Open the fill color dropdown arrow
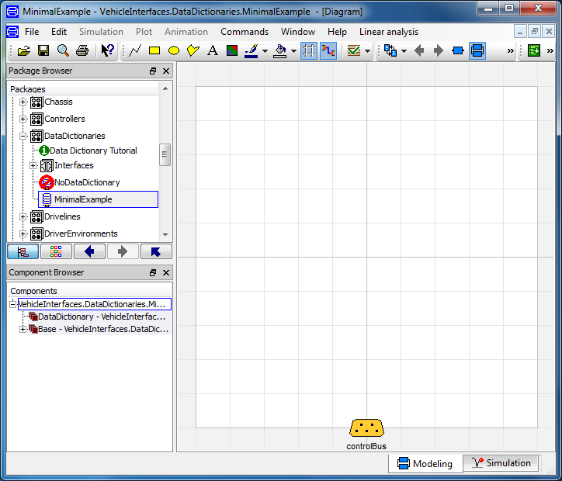 293,51
